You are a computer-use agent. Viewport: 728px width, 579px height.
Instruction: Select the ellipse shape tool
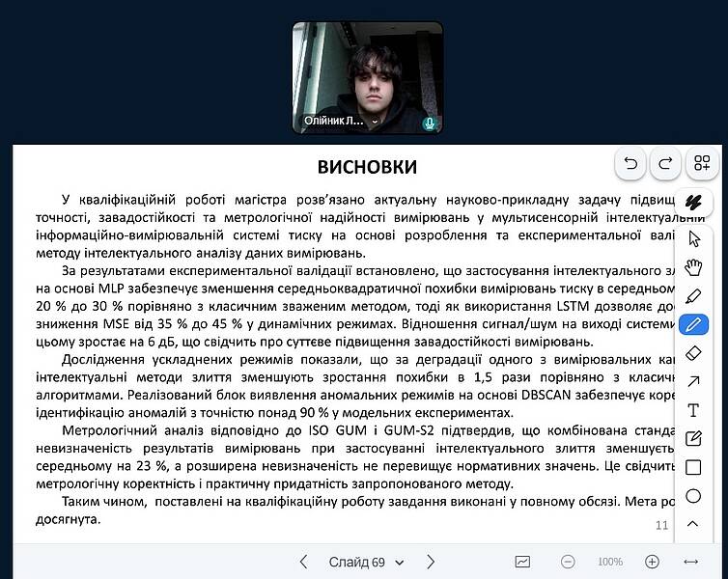(x=692, y=496)
